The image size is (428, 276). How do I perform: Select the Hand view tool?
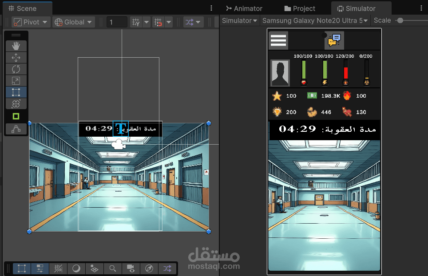[16, 46]
